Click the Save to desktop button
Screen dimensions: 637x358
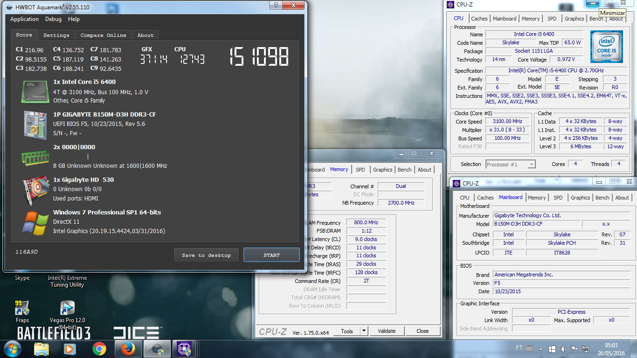(x=206, y=255)
